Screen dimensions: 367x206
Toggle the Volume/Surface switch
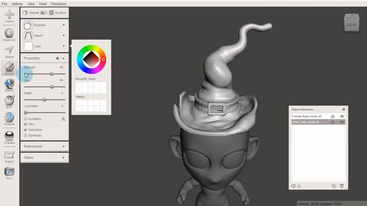[44, 13]
